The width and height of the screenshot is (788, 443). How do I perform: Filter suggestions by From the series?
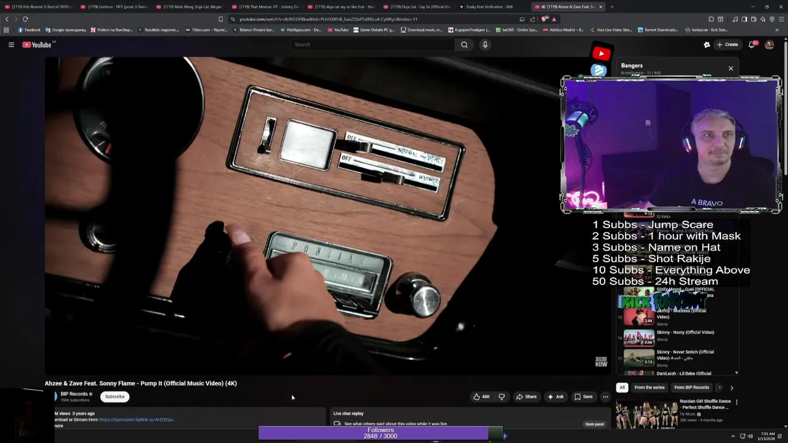[x=649, y=388]
